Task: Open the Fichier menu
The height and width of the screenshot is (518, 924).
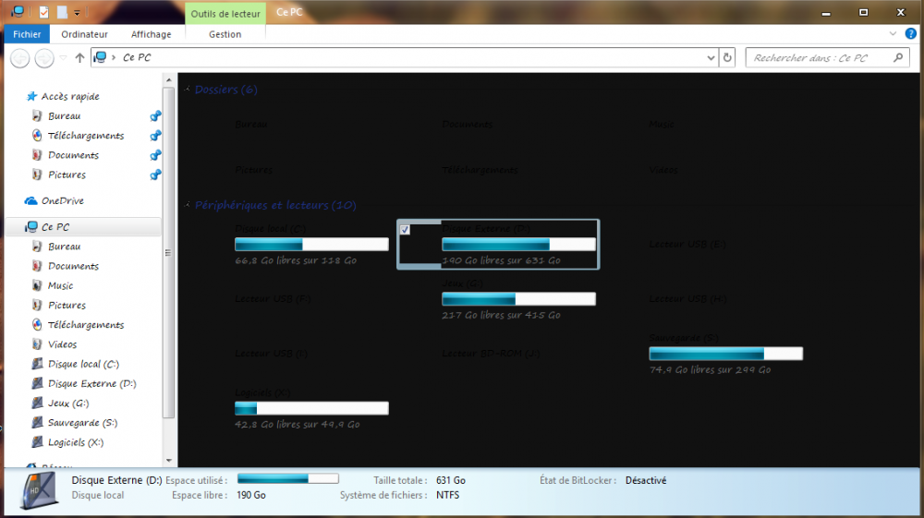Action: tap(26, 34)
